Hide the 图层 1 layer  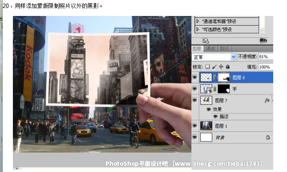point(195,125)
